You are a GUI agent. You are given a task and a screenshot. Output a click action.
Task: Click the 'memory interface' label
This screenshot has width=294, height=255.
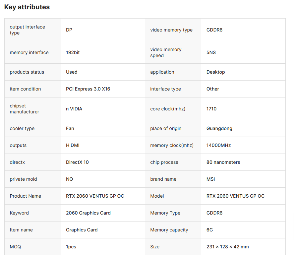[x=29, y=52]
